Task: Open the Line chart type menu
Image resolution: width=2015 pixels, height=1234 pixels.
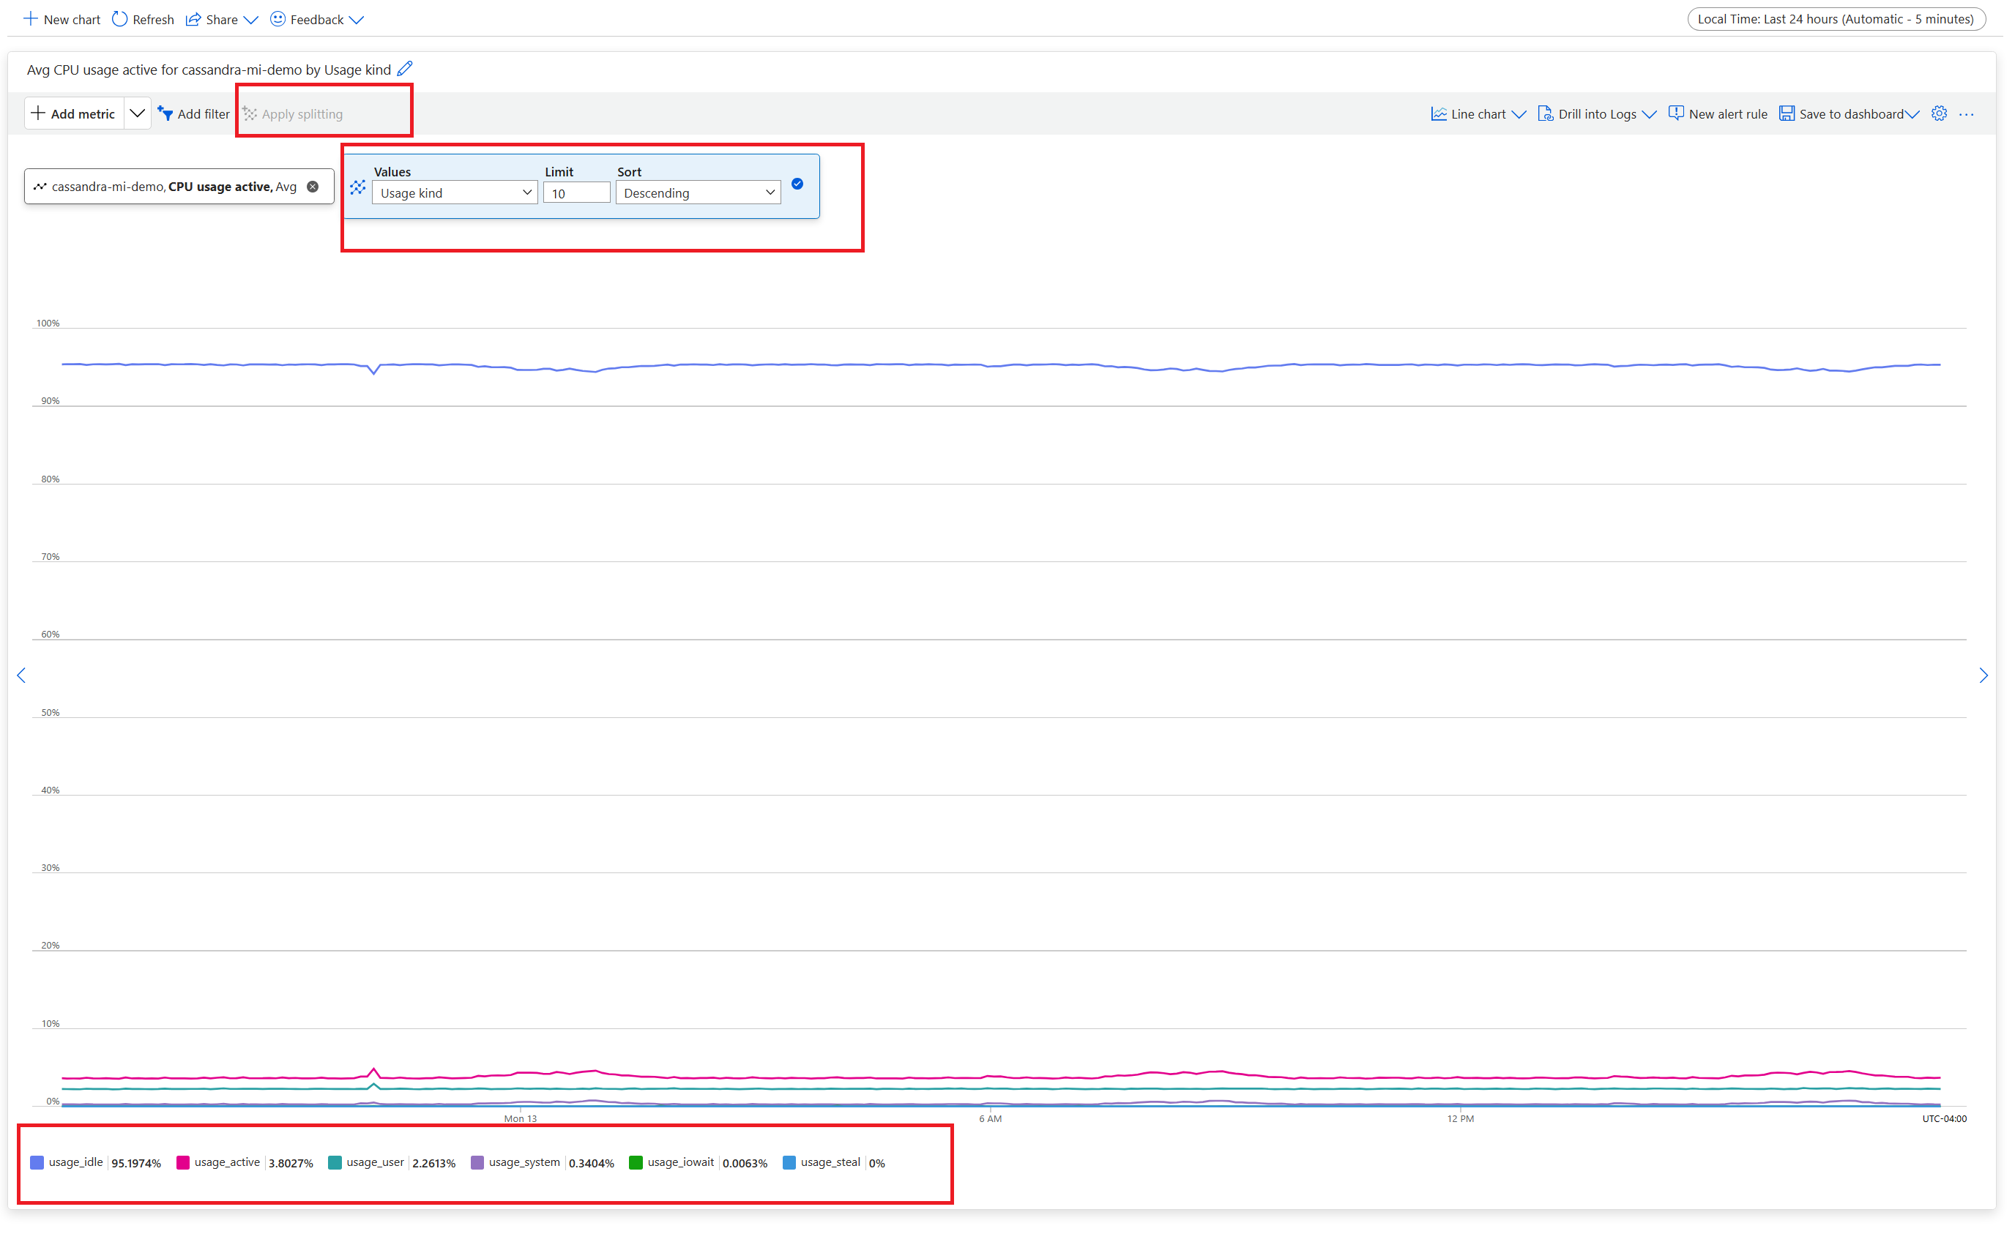Action: point(1478,114)
